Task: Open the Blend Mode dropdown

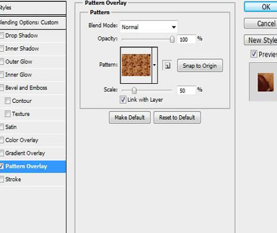Action: pyautogui.click(x=149, y=27)
